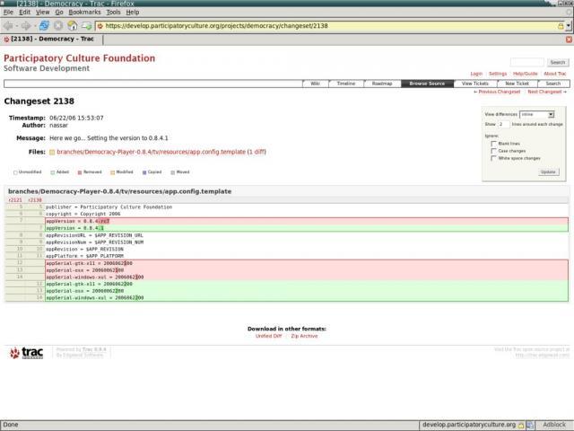
Task: Click the Moved legend color swatch
Action: click(173, 172)
